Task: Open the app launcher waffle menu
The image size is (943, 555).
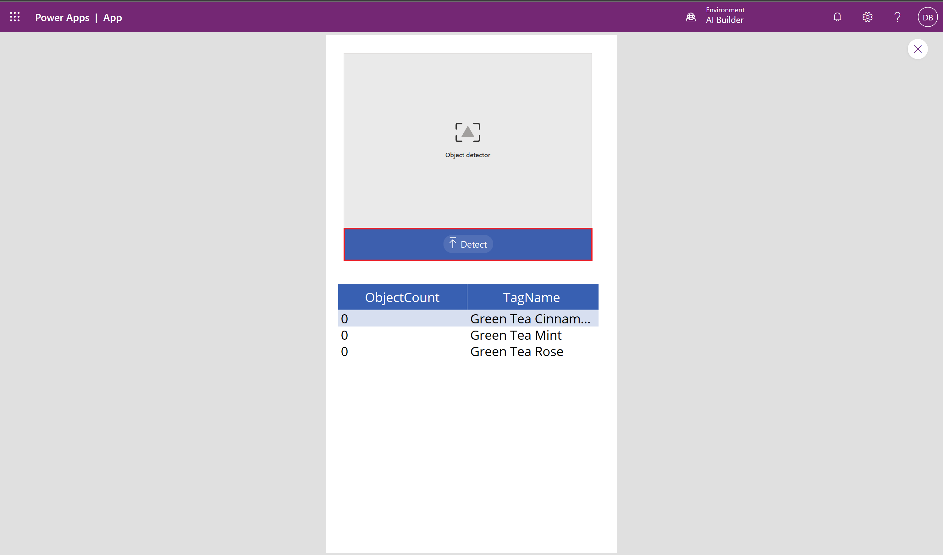Action: (15, 17)
